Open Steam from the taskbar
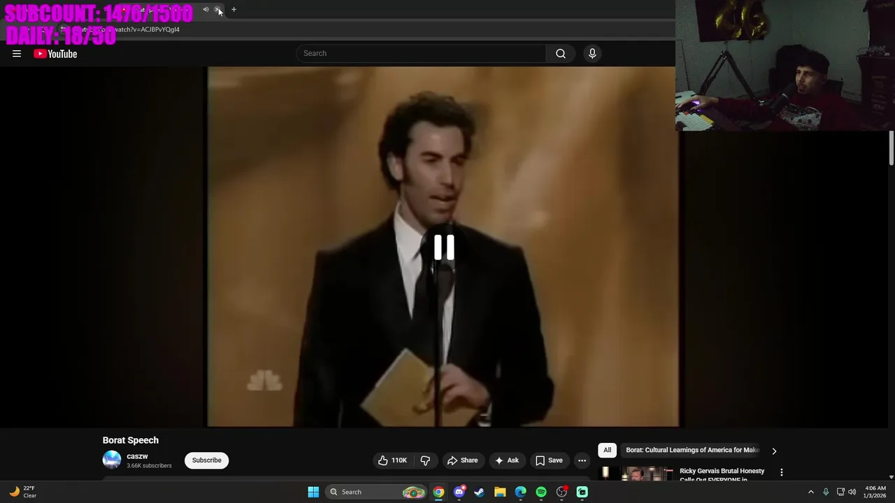The height and width of the screenshot is (503, 895). (x=479, y=492)
